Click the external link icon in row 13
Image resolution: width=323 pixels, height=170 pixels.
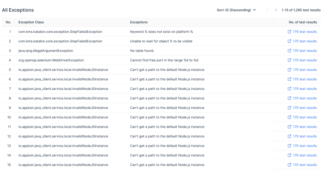289,146
